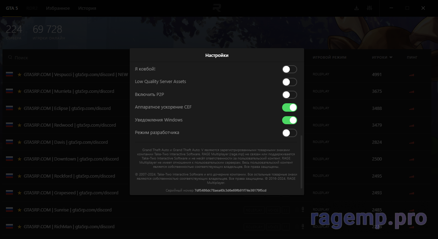Image resolution: width=438 pixels, height=239 pixels.
Task: Close the RAGE Multiplayer window
Action: point(423,8)
